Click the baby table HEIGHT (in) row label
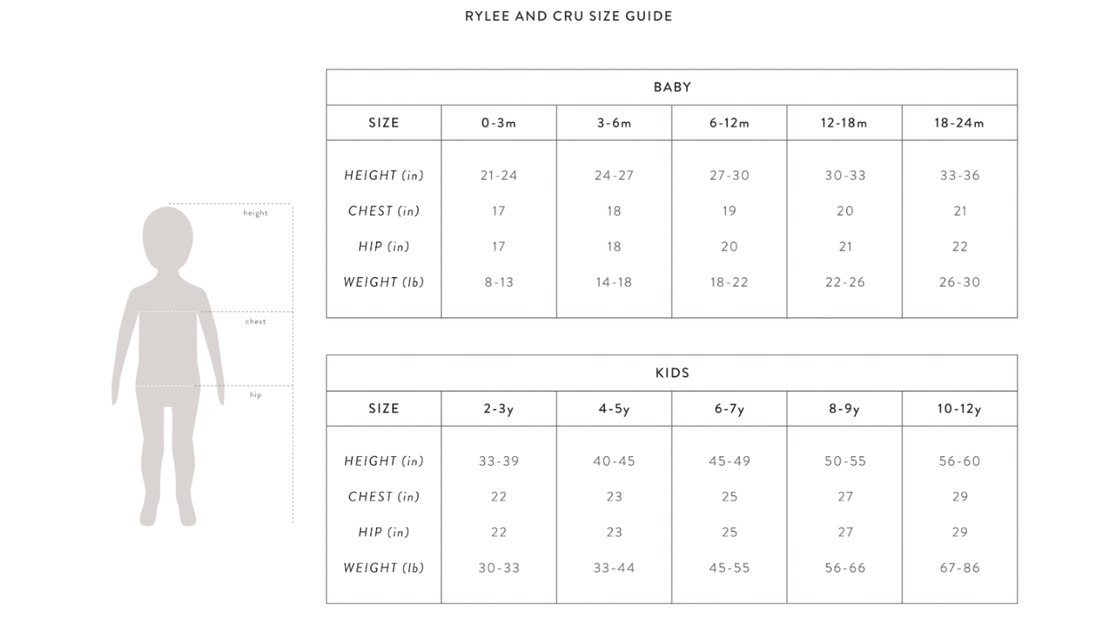 (x=384, y=176)
